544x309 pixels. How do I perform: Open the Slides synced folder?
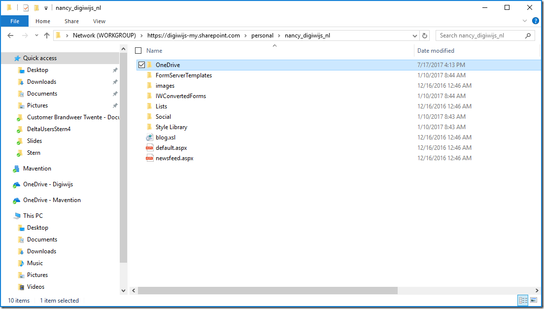click(x=34, y=141)
